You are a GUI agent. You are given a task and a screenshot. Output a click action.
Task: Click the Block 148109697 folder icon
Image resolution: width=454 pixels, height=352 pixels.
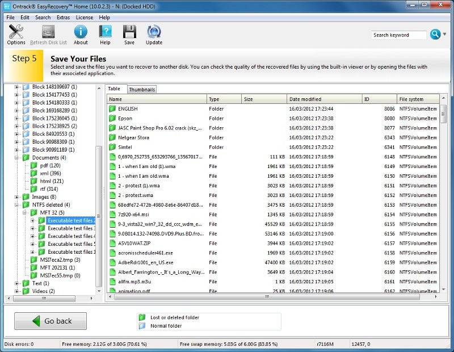coord(26,87)
